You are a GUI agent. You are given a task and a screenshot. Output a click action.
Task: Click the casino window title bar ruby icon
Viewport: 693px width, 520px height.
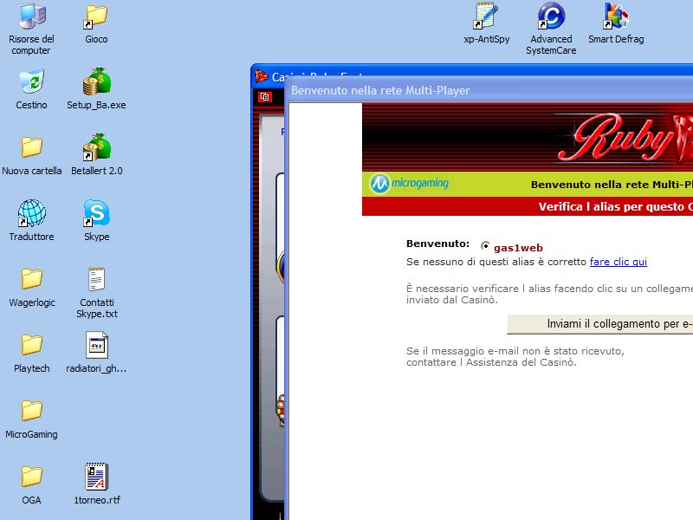[262, 77]
